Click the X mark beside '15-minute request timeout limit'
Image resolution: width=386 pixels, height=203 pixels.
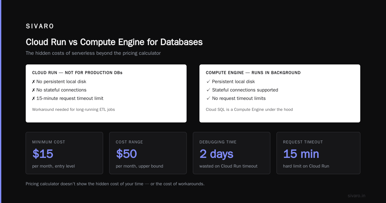33,99
